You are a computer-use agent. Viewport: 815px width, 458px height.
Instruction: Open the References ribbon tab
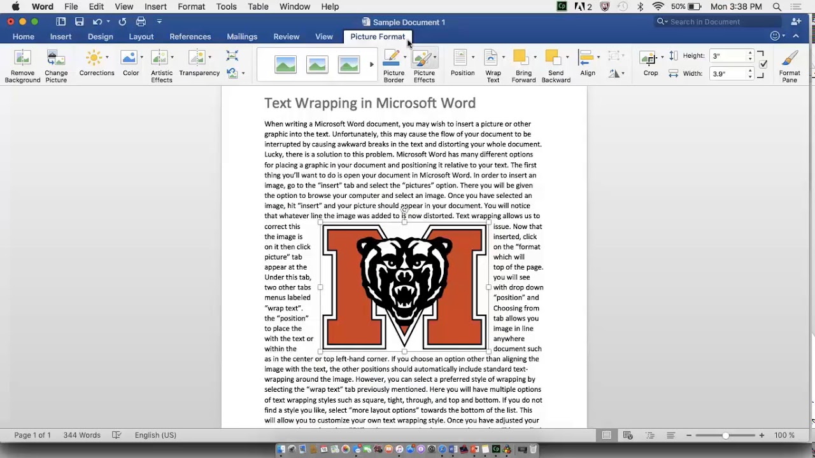(190, 36)
